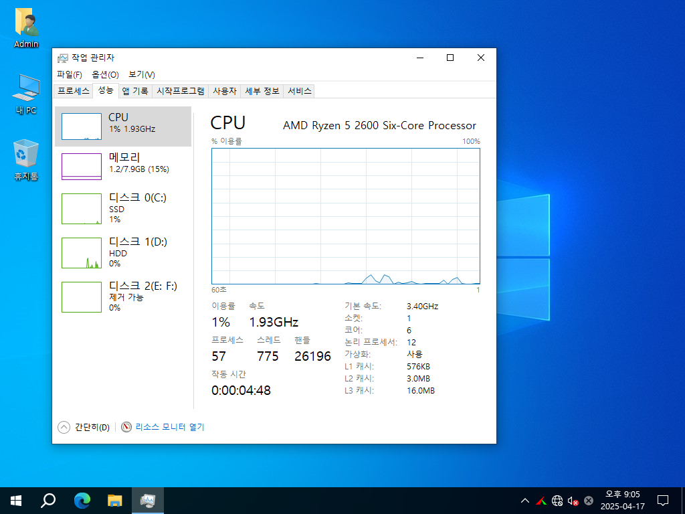
Task: Click the 가상화 value 사용
Action: pos(415,354)
